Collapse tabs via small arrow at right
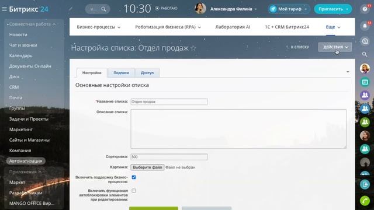 [348, 72]
